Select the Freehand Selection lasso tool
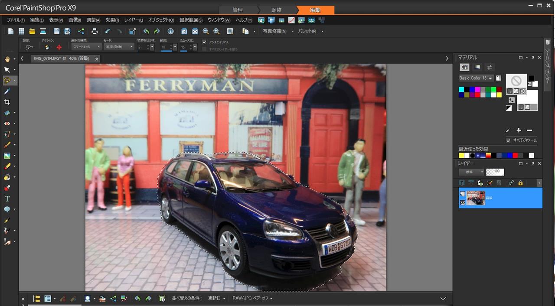This screenshot has width=555, height=306. (x=7, y=81)
